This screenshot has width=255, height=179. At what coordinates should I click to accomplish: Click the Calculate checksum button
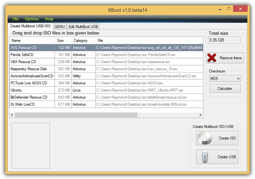pos(225,89)
